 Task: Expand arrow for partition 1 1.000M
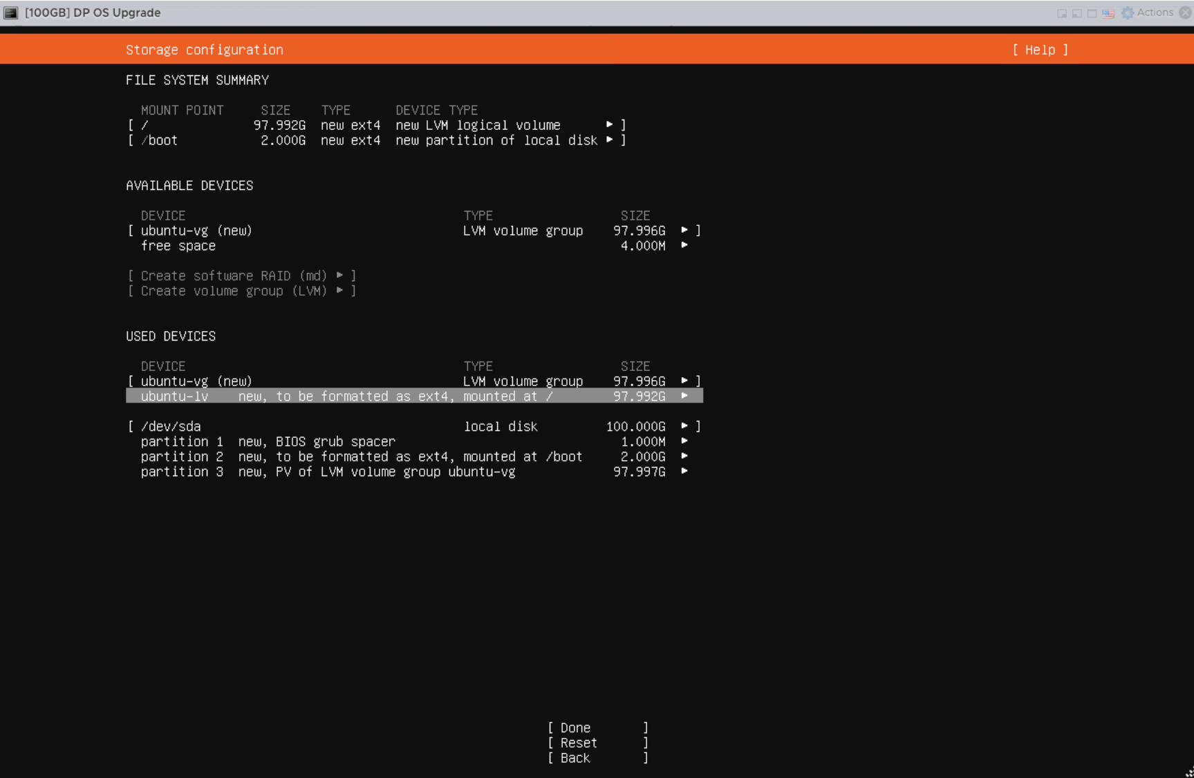coord(684,441)
